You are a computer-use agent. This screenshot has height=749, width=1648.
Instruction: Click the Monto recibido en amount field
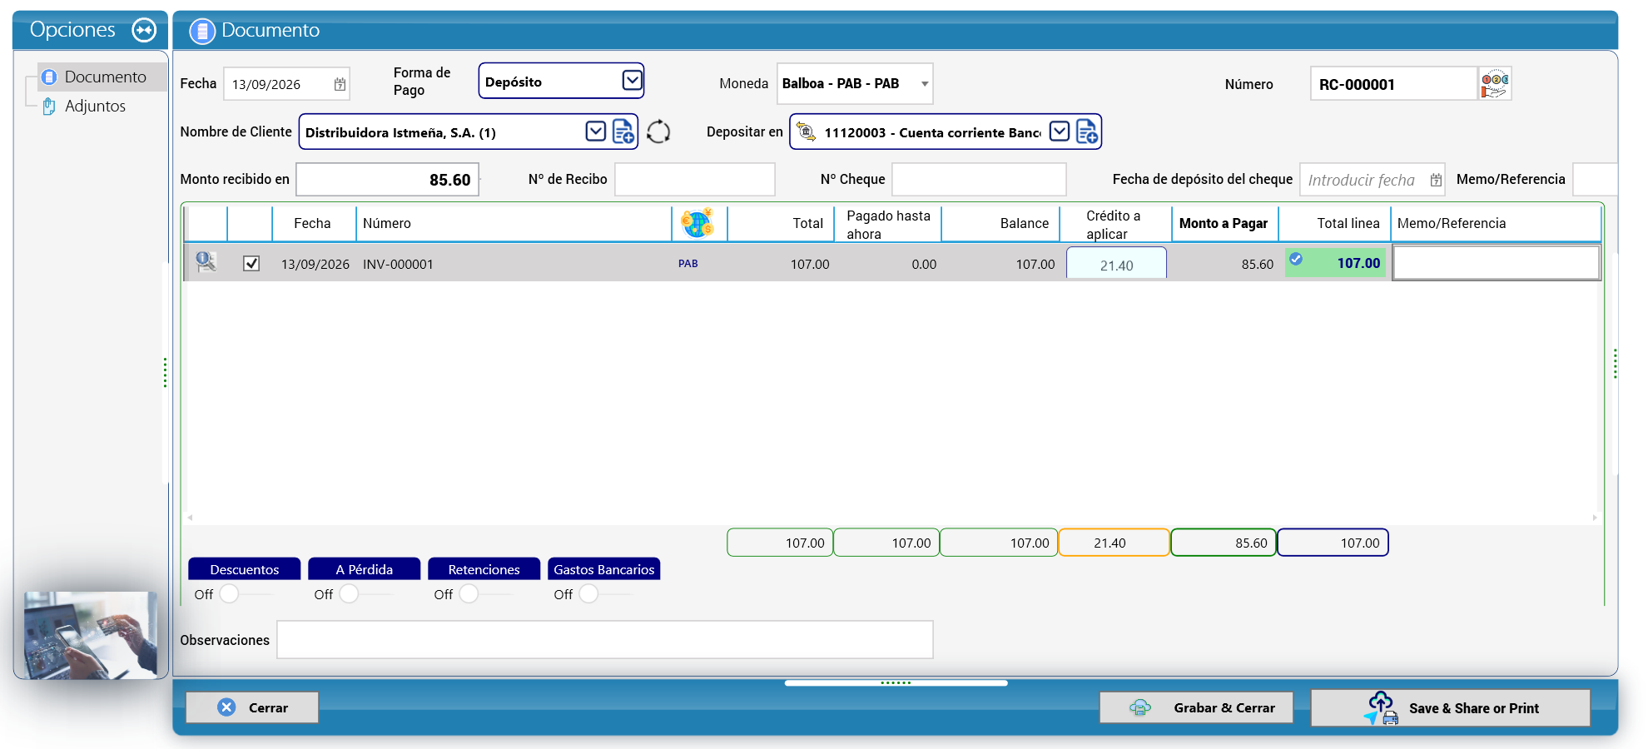[x=388, y=180]
